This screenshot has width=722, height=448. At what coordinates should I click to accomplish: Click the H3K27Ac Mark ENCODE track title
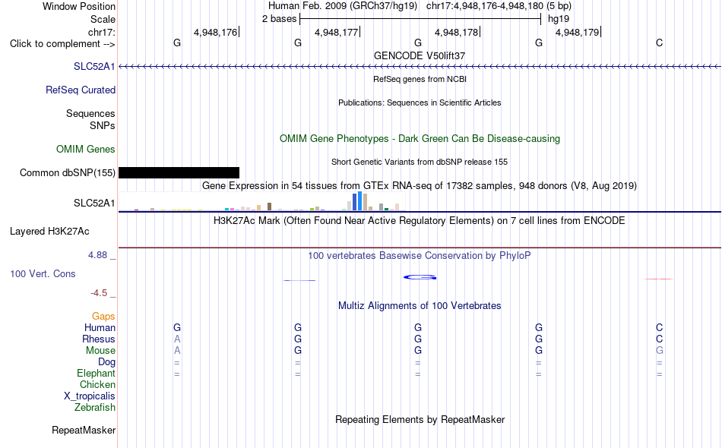(420, 221)
